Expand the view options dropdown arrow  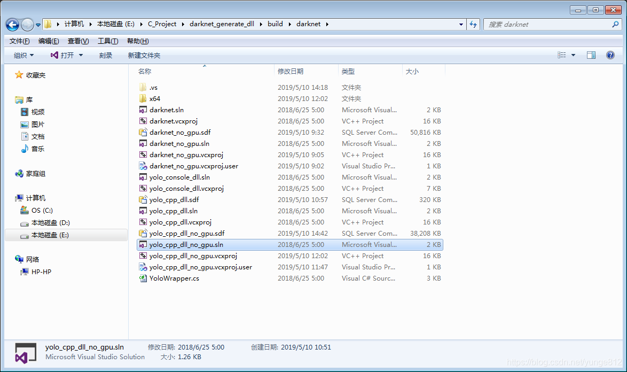574,55
